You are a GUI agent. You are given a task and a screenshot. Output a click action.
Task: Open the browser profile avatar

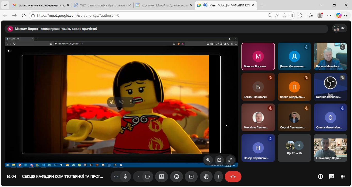coord(320,15)
